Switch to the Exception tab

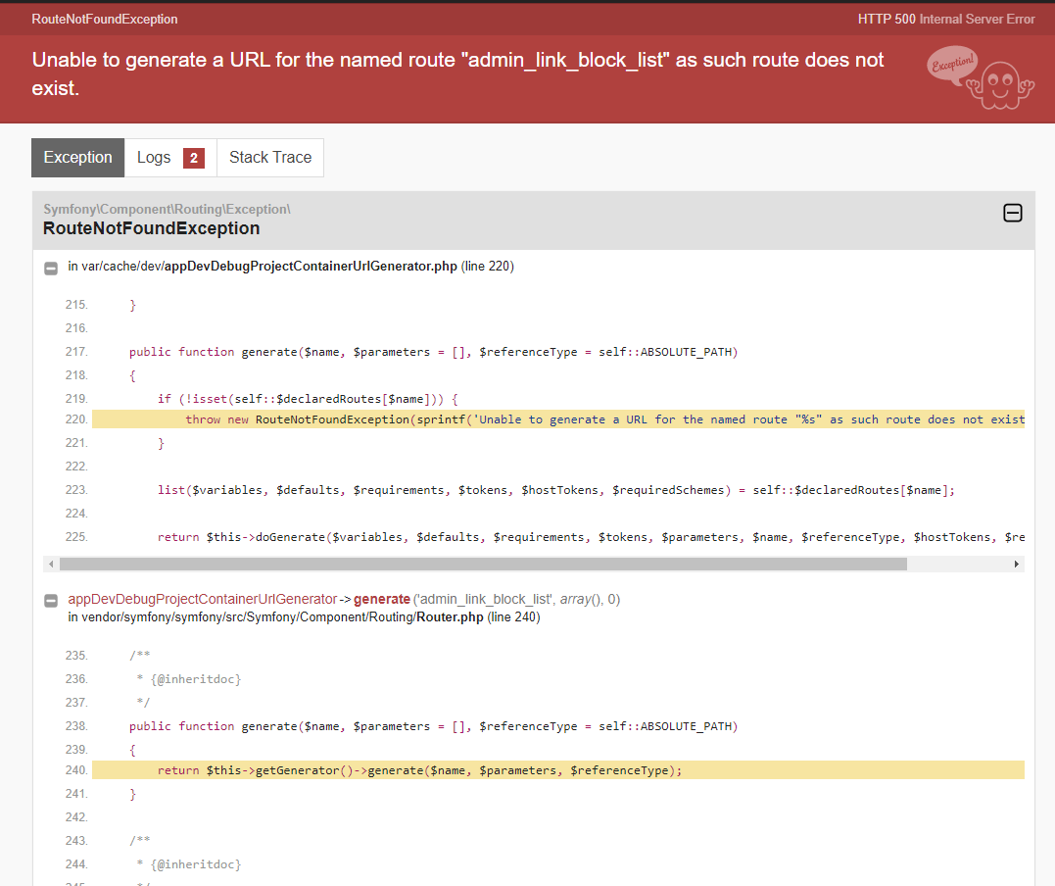tap(78, 158)
